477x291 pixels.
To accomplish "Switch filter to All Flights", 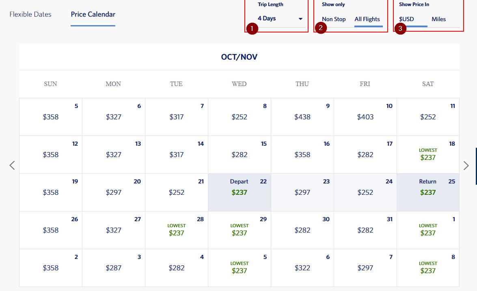I will [367, 19].
